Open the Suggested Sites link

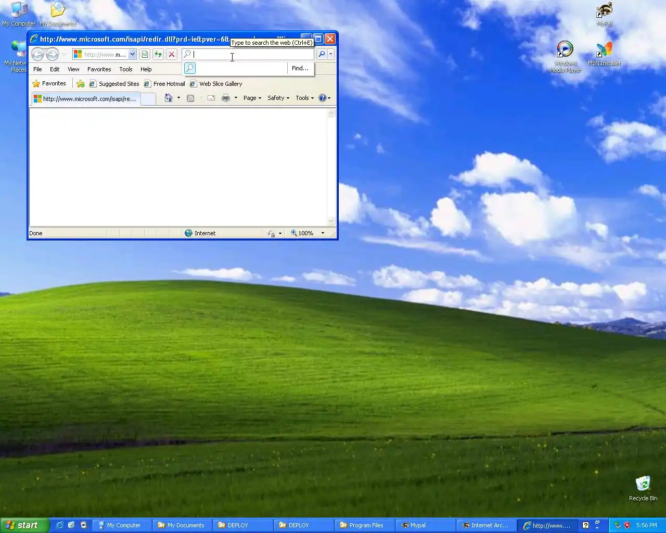tap(114, 84)
